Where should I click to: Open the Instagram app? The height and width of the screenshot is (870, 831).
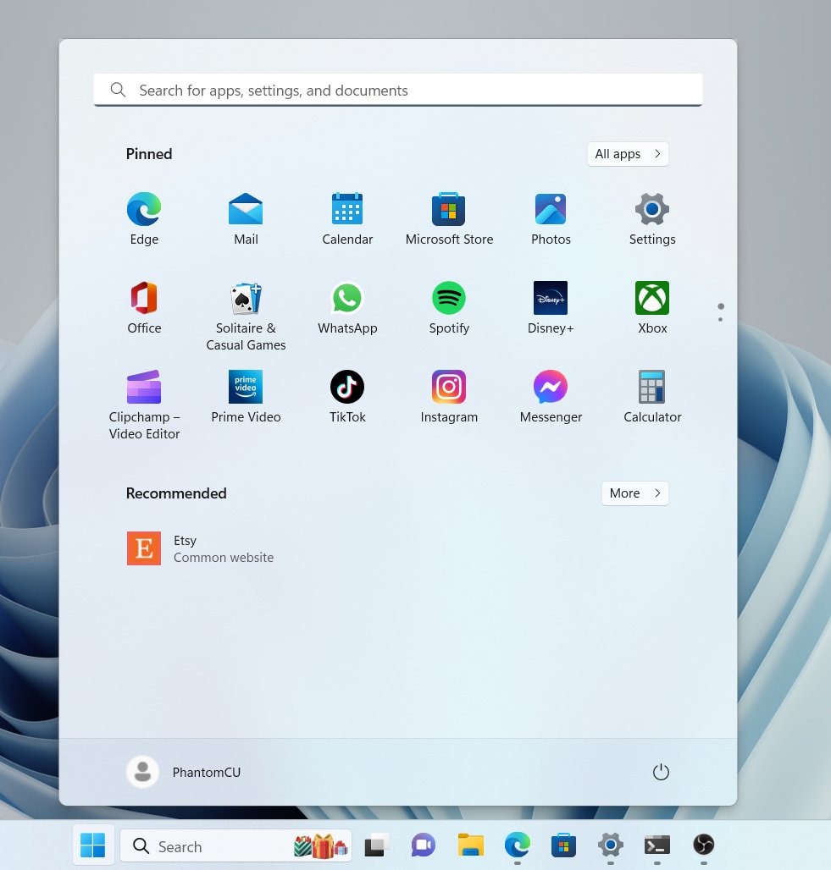click(449, 396)
